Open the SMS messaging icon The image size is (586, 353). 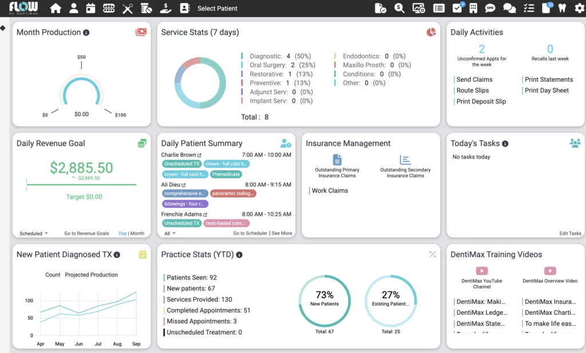click(490, 9)
